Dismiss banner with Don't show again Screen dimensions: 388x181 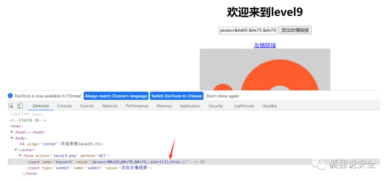click(223, 96)
